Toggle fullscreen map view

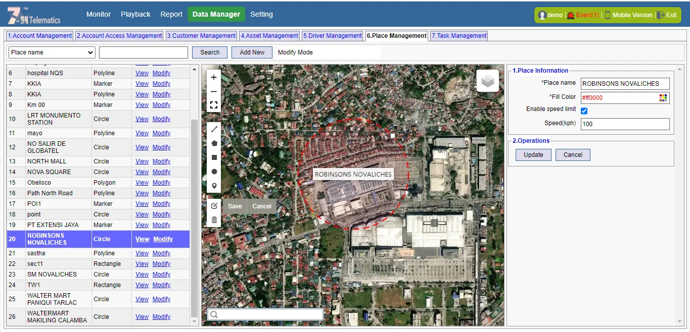point(214,105)
